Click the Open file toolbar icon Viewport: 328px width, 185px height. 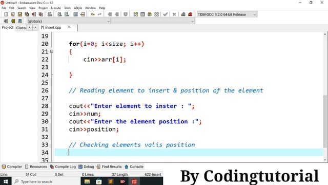13,14
